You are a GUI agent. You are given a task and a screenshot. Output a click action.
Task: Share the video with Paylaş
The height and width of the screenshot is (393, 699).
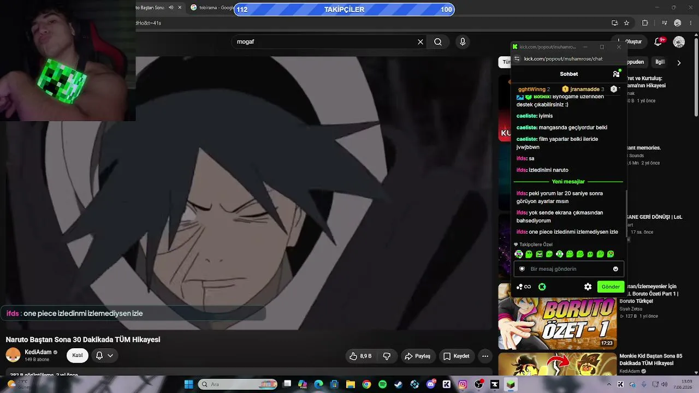[417, 356]
